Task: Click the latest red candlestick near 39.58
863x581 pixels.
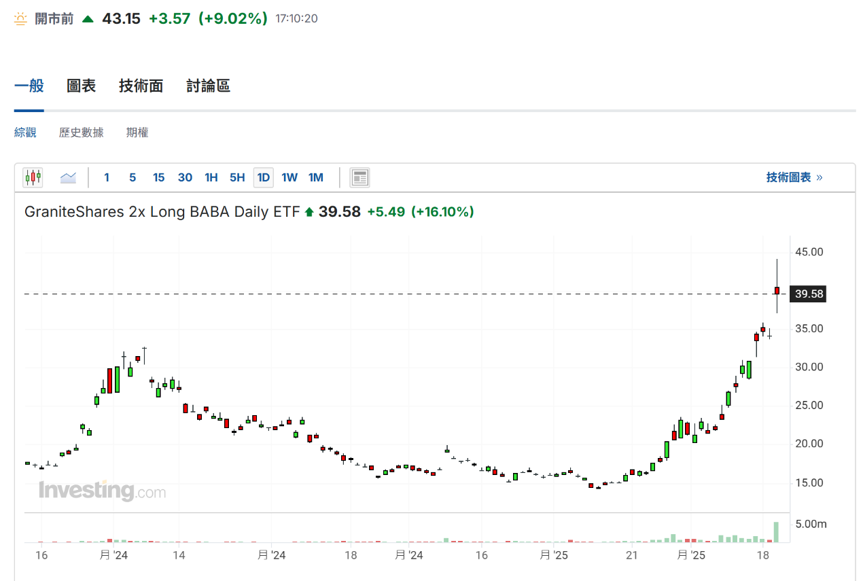Action: click(777, 290)
